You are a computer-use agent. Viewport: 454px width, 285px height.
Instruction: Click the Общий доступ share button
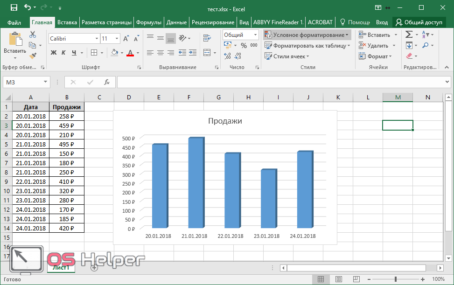(419, 22)
